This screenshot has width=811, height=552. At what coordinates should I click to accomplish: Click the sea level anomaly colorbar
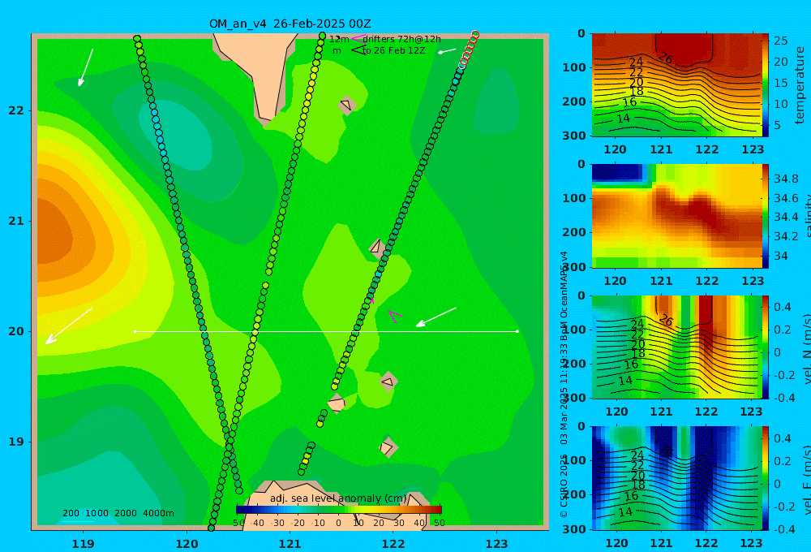[x=339, y=510]
